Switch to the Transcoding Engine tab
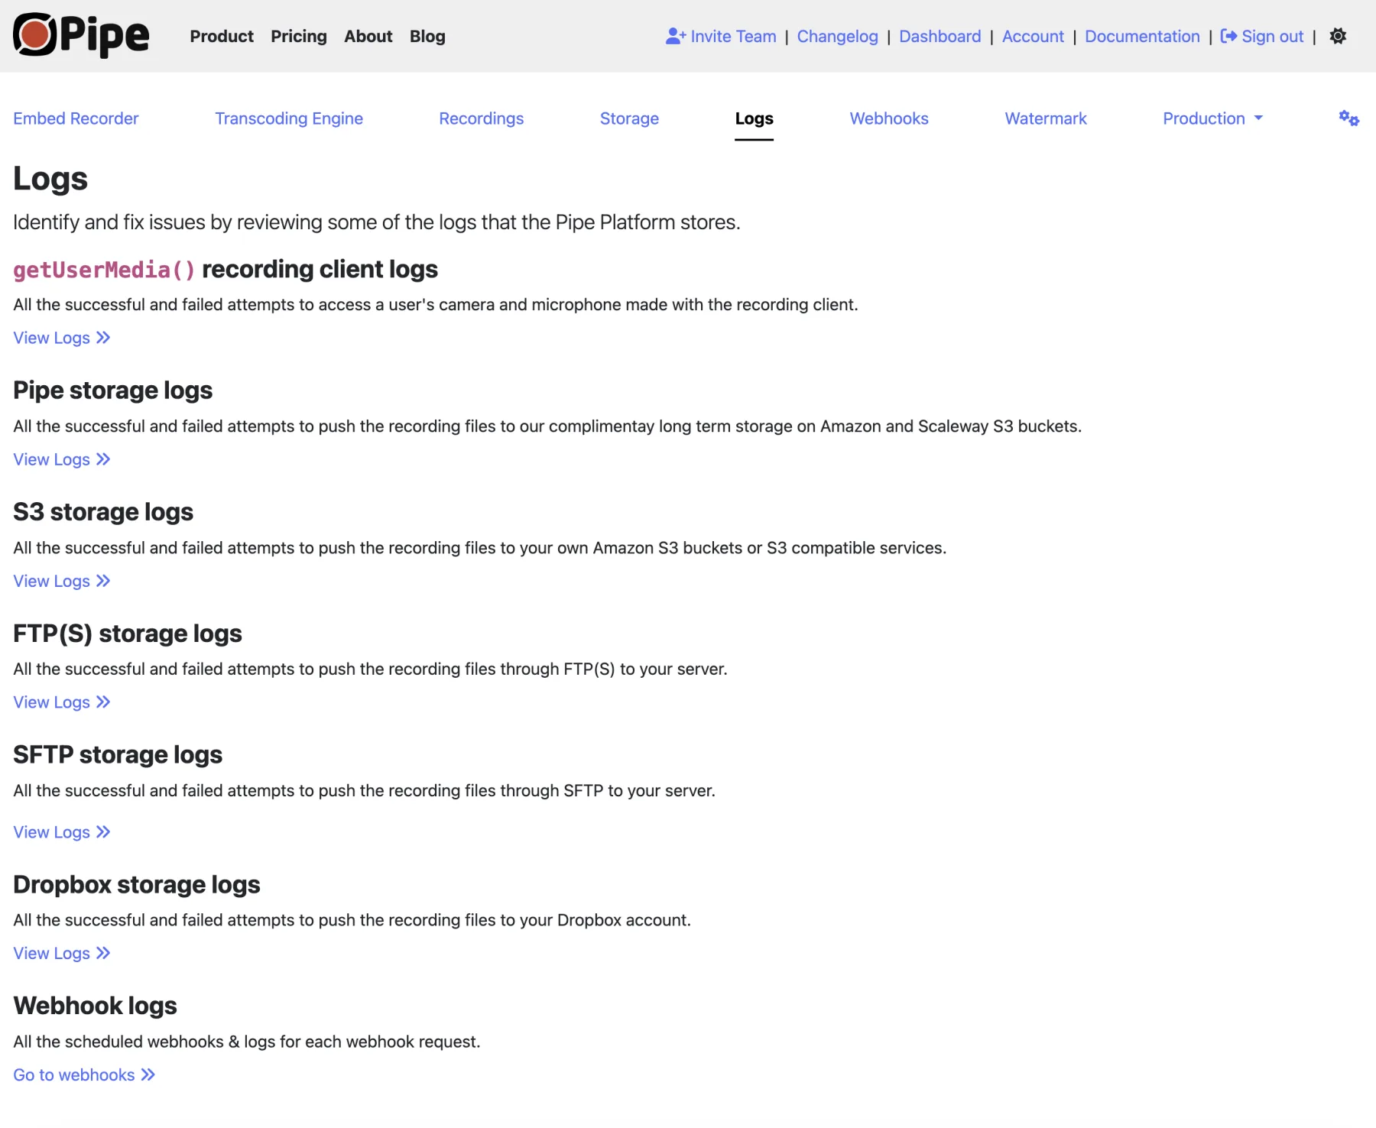Image resolution: width=1376 pixels, height=1128 pixels. click(x=289, y=118)
